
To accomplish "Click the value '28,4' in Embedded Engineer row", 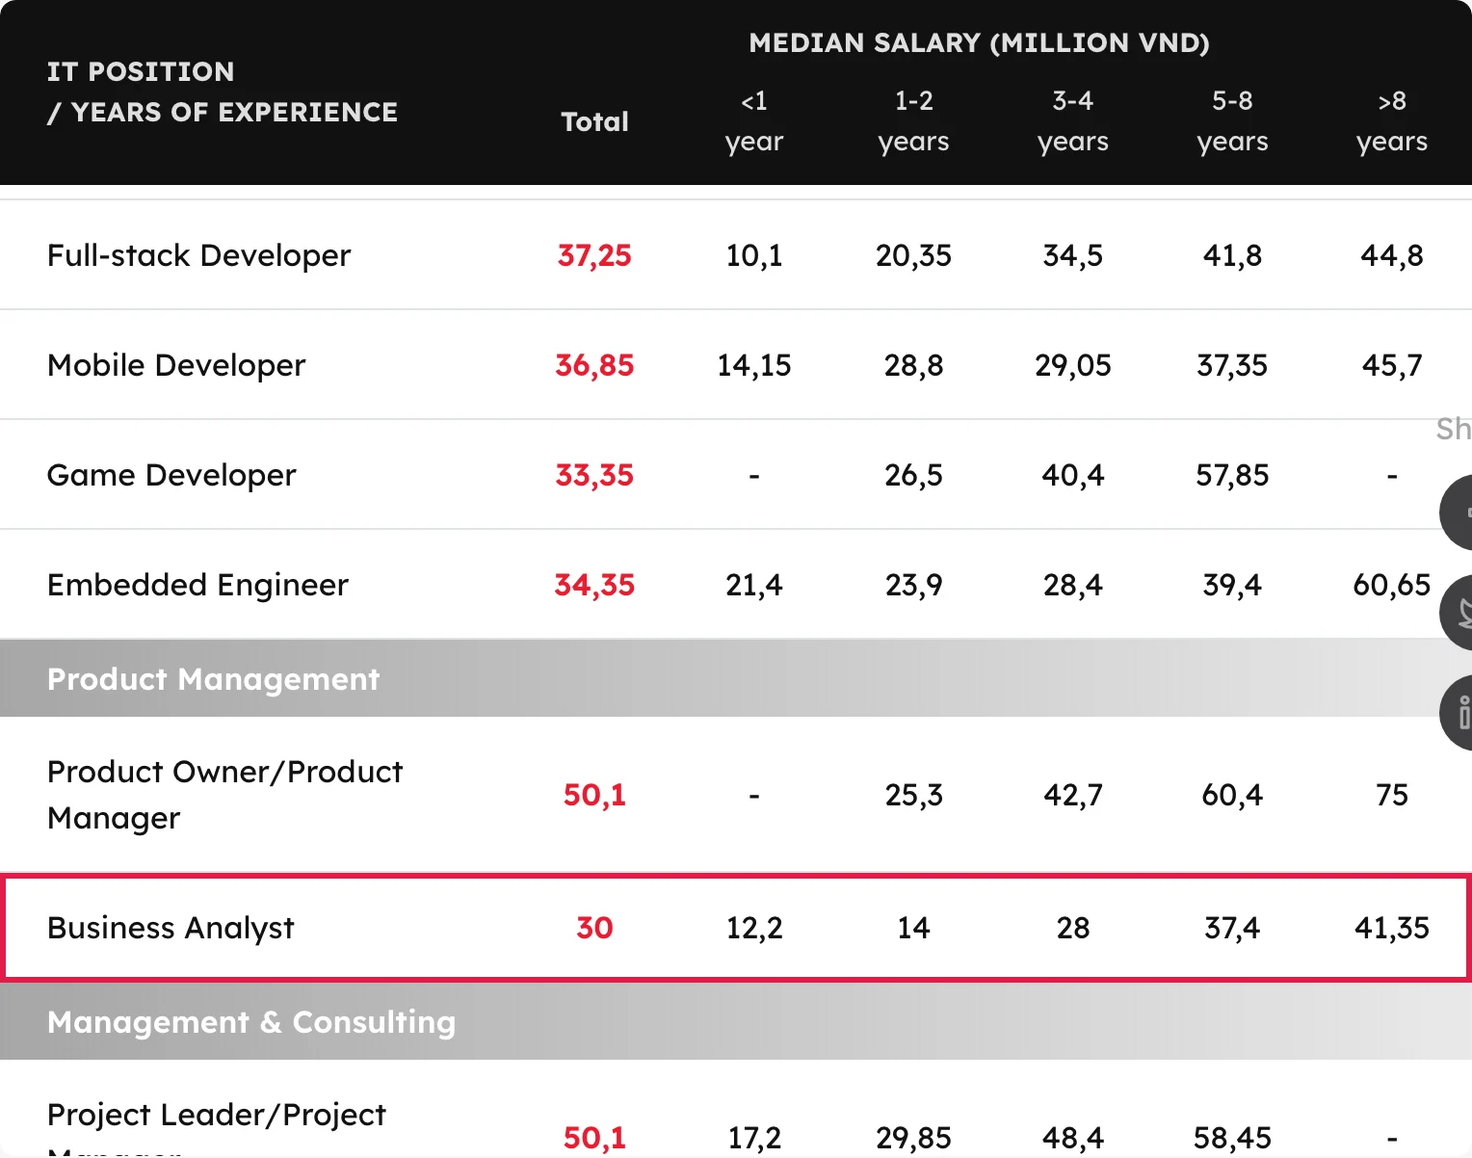I will click(1073, 585).
